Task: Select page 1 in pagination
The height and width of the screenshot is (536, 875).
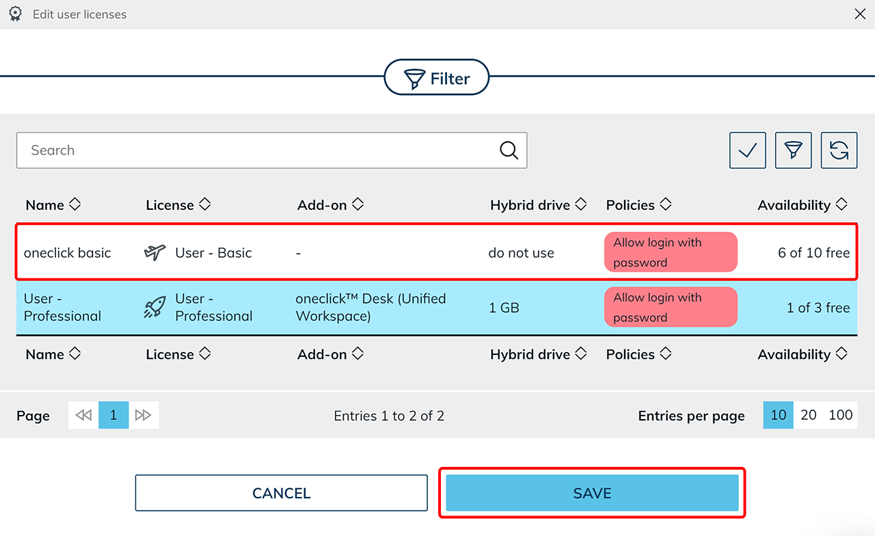Action: (113, 416)
